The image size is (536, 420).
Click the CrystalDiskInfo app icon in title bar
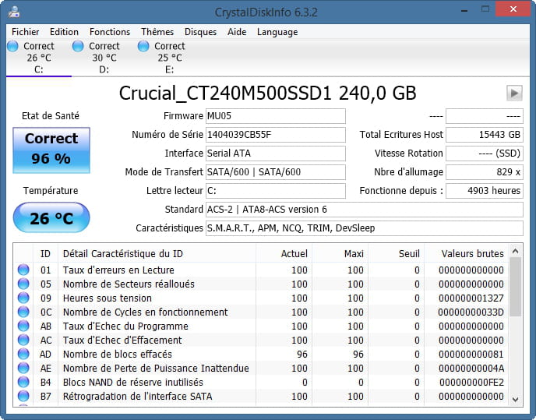[14, 12]
